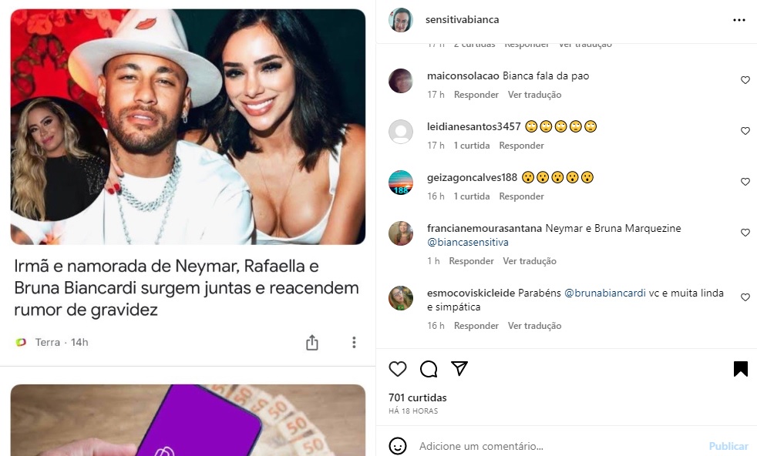The height and width of the screenshot is (456, 757).
Task: View the 701 curtidas likes list
Action: click(418, 397)
